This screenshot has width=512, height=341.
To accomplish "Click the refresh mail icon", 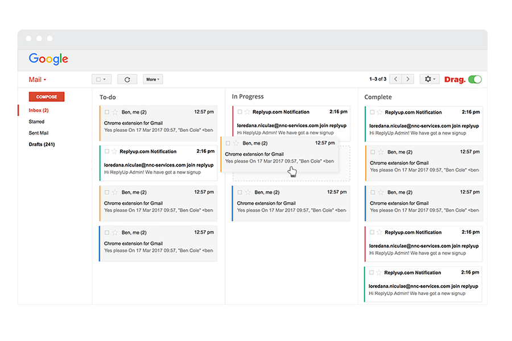I will [127, 80].
